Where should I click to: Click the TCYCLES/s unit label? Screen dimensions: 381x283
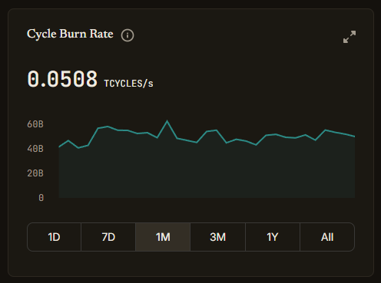pos(128,84)
